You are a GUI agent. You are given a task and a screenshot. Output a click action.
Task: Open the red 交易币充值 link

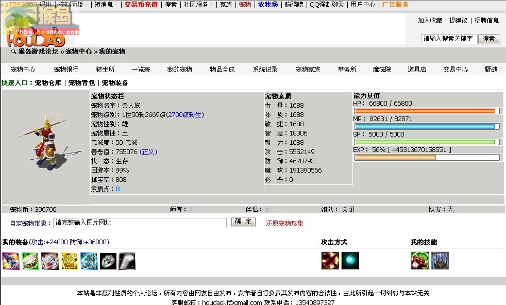tap(141, 5)
